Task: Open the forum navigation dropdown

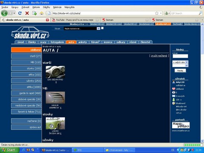Action: click(x=82, y=28)
